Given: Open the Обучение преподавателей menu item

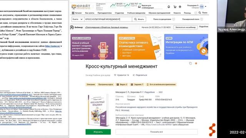Looking at the screenshot, I should click(160, 13).
